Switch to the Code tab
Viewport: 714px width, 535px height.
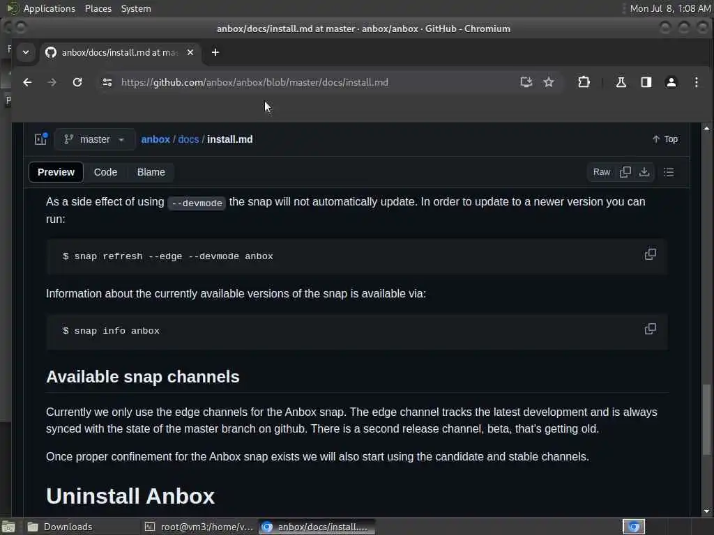click(x=106, y=172)
